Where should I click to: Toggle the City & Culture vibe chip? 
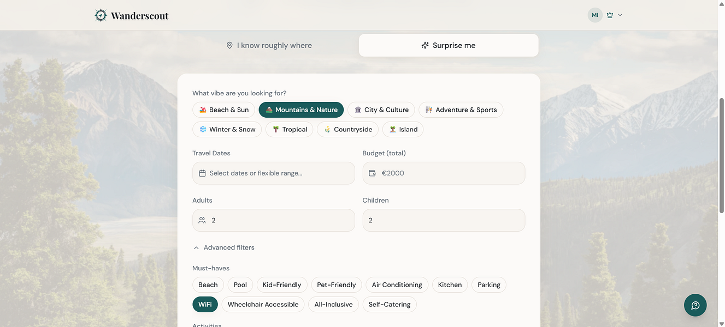[x=381, y=110]
